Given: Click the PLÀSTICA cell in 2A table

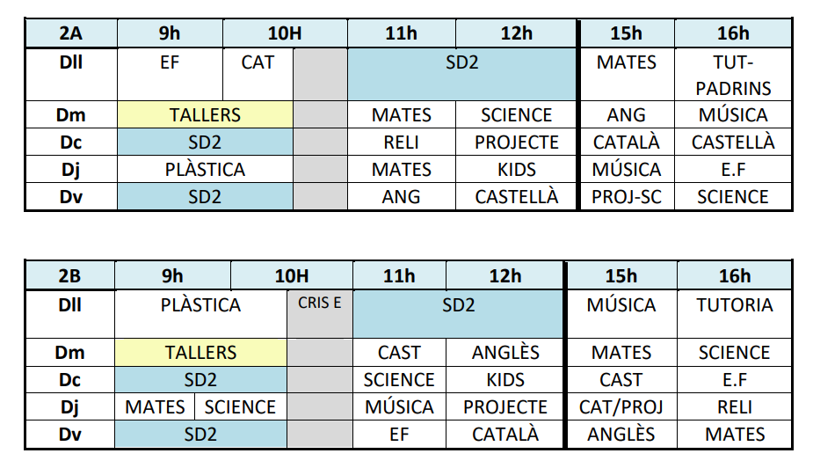Looking at the screenshot, I should point(205,170).
